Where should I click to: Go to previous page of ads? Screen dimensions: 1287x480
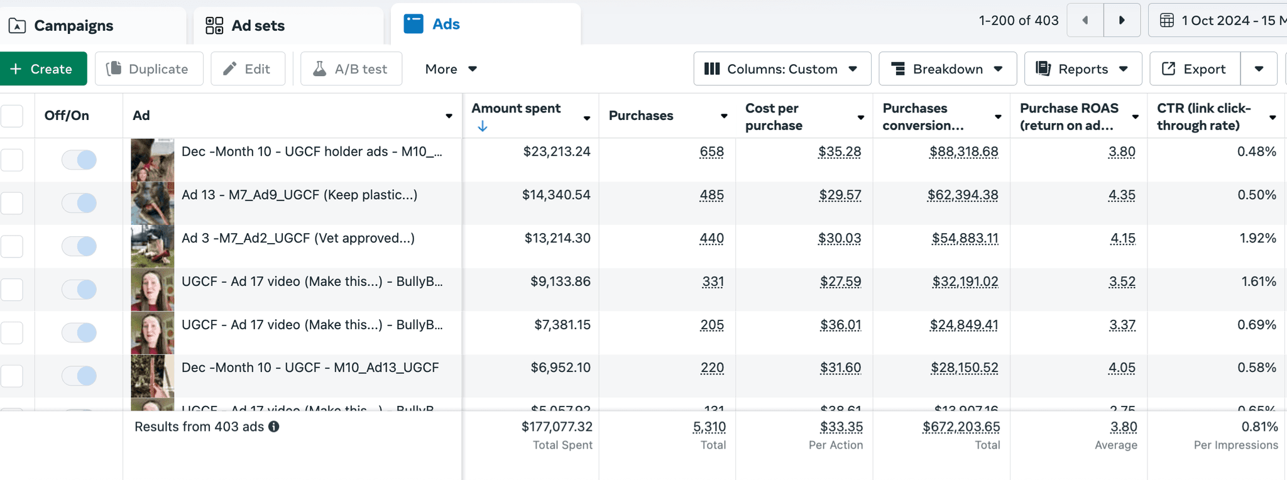click(x=1085, y=21)
